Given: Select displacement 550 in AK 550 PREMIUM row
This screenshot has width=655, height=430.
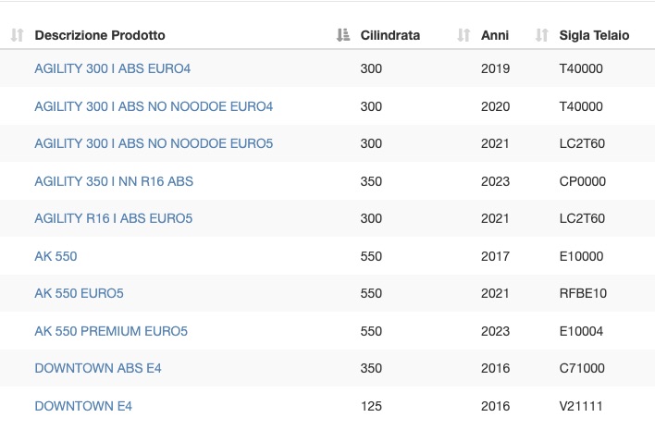Looking at the screenshot, I should click(x=371, y=331).
